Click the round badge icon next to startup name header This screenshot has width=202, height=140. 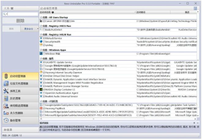pyautogui.click(x=53, y=12)
